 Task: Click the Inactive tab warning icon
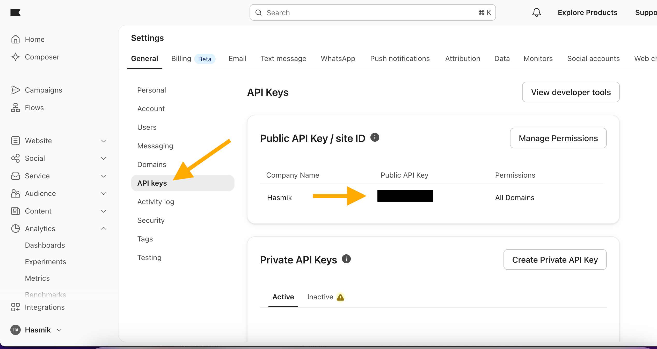[x=340, y=297]
